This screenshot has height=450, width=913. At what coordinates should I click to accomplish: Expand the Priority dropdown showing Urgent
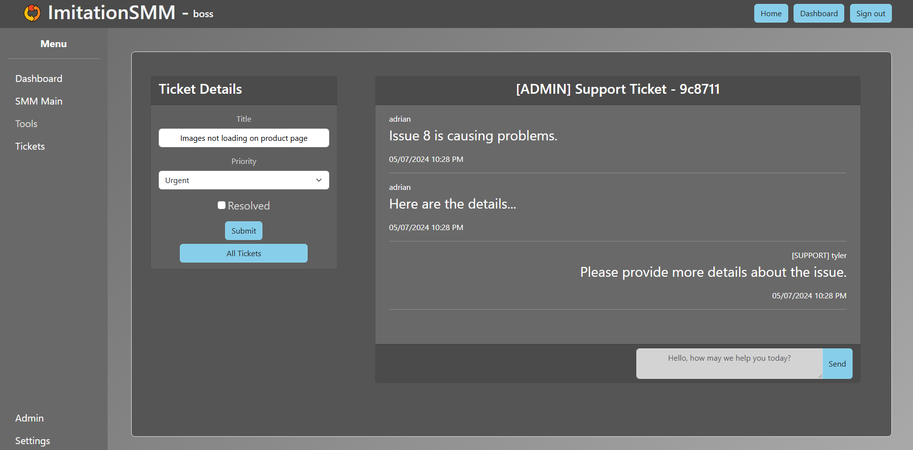pyautogui.click(x=244, y=180)
